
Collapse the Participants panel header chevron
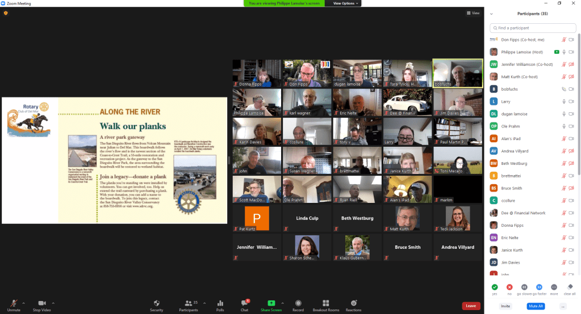[x=491, y=14]
